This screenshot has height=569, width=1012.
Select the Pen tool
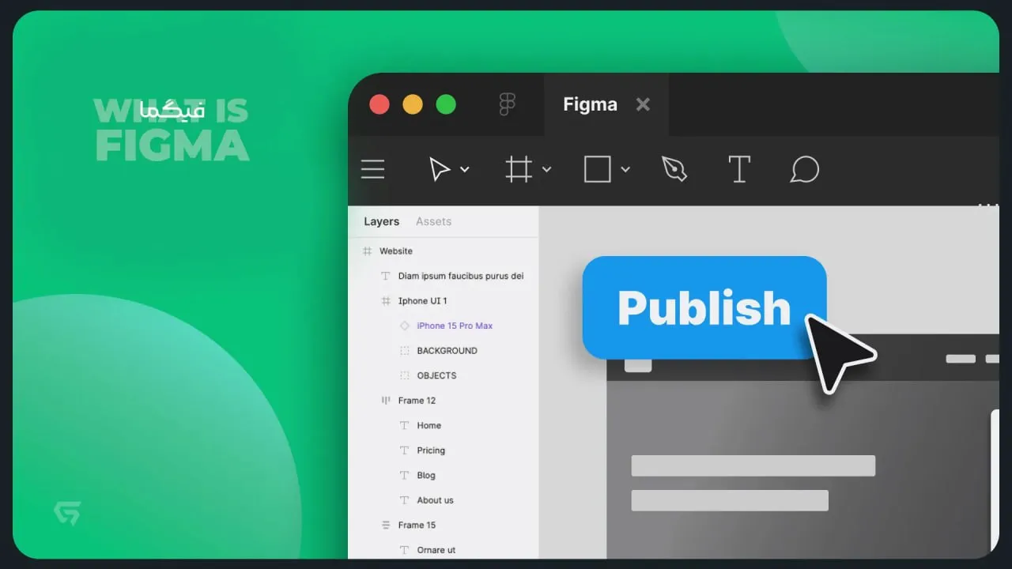tap(674, 169)
